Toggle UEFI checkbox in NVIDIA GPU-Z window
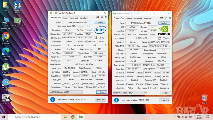Image resolution: width=213 pixels, height=120 pixels. (164, 38)
